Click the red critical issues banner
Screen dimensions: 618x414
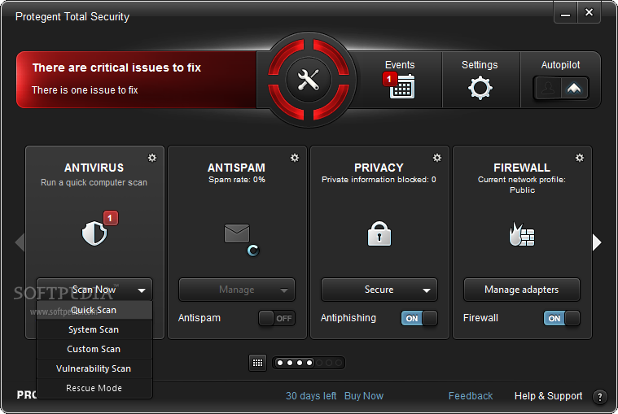136,80
